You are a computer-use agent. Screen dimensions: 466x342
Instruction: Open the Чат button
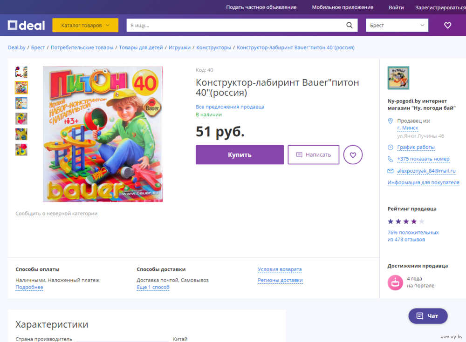click(428, 316)
